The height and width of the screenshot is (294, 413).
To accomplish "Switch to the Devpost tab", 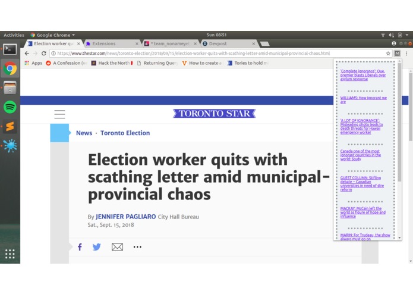I will 229,43.
